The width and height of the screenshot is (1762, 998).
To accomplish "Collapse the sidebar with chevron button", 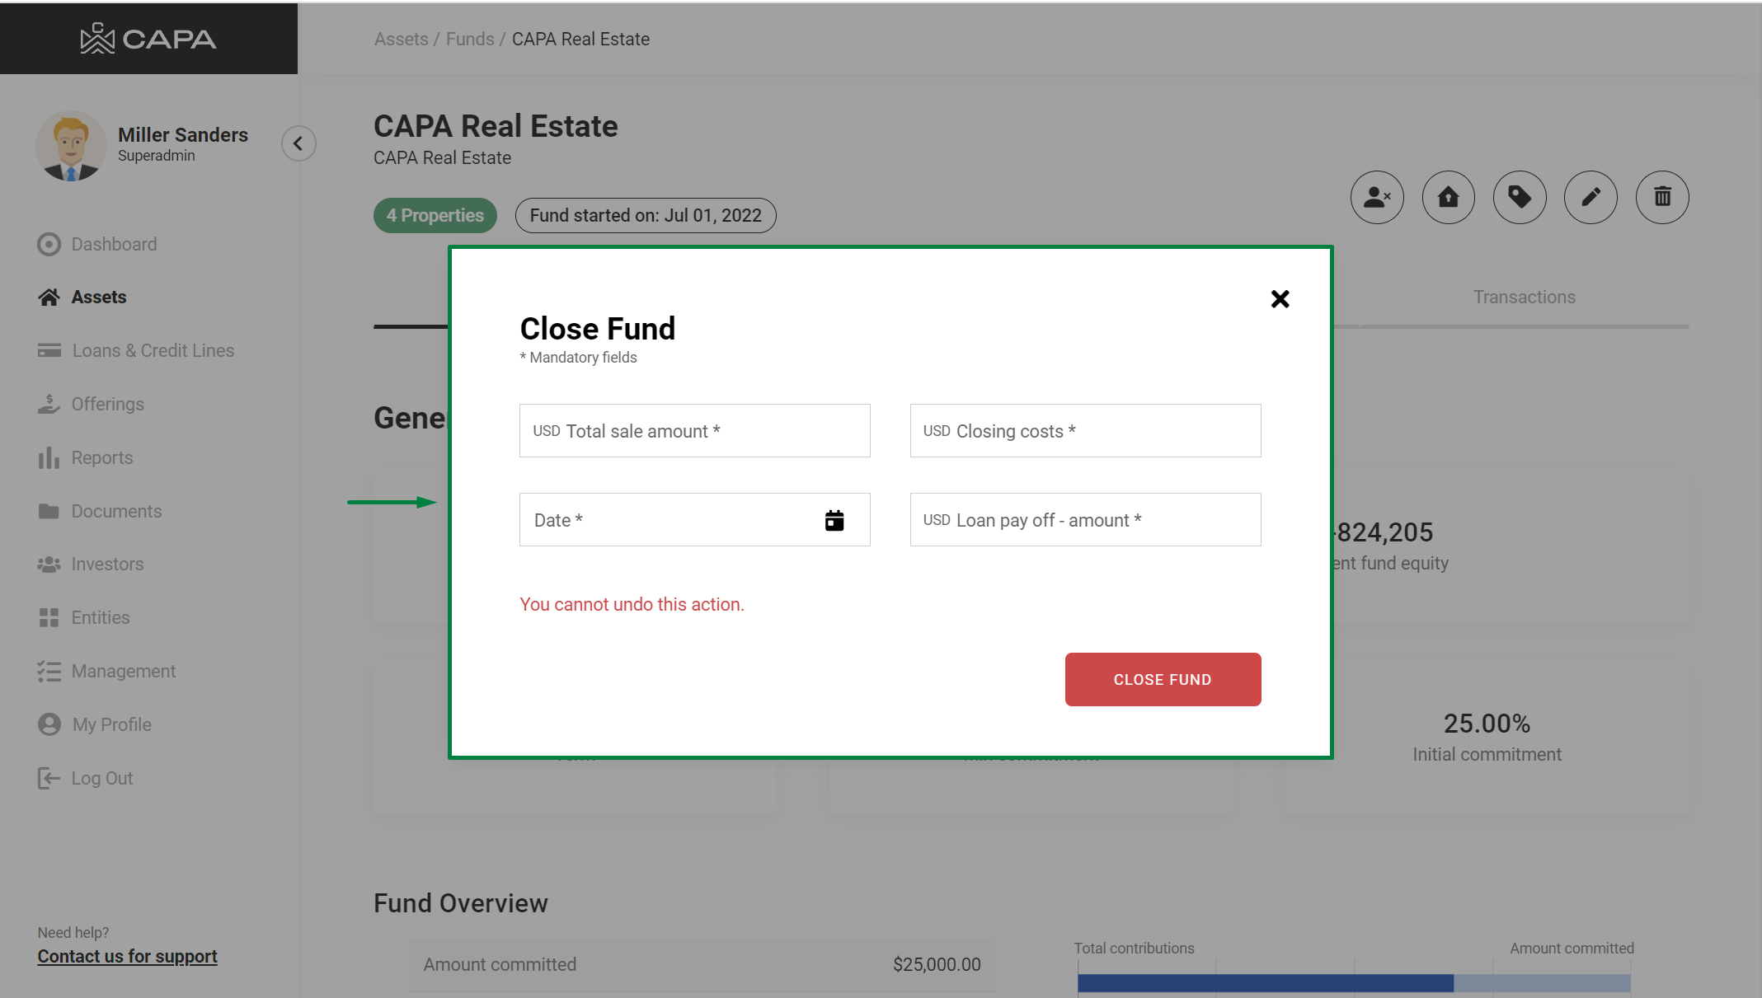I will pyautogui.click(x=298, y=143).
